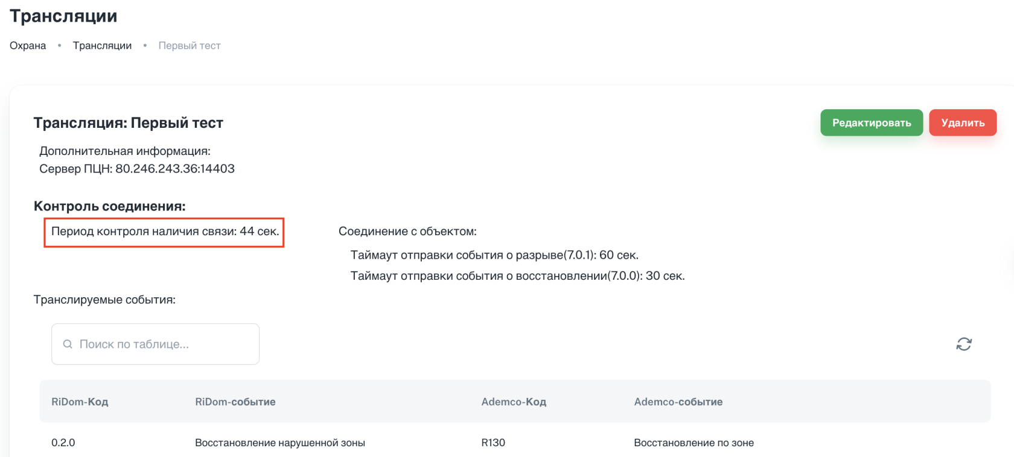
Task: Click the Восстановление по зоне cell
Action: click(694, 443)
